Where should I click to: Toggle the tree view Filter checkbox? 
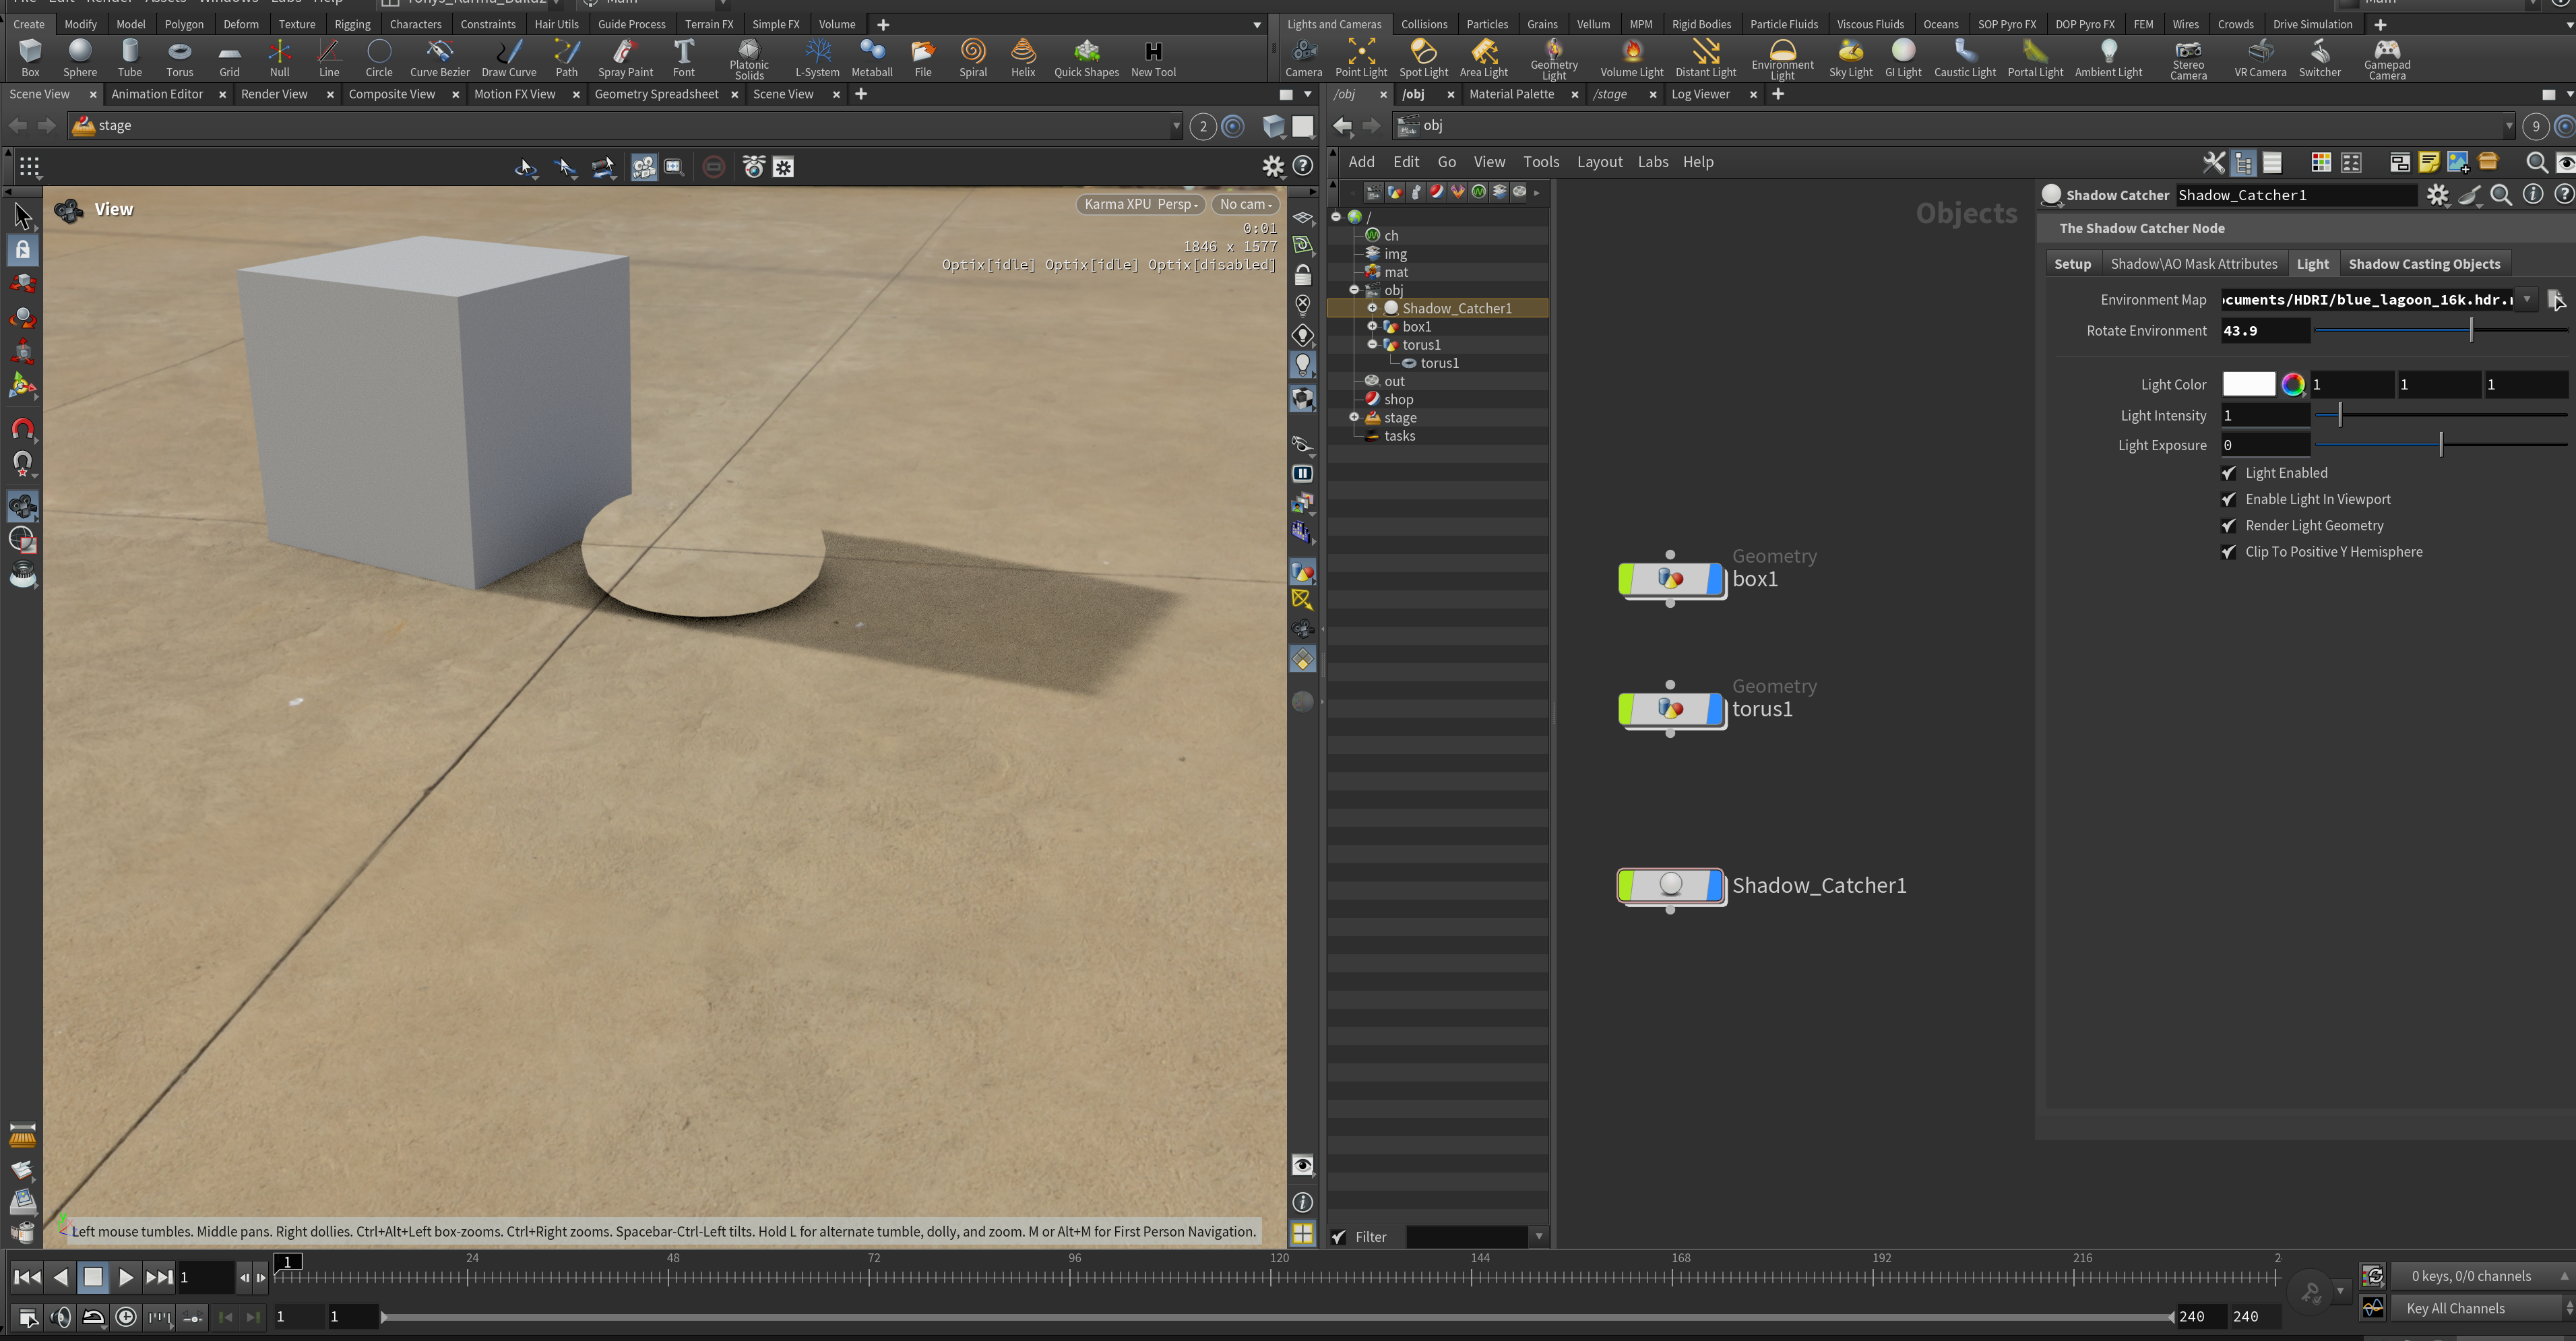tap(1339, 1237)
